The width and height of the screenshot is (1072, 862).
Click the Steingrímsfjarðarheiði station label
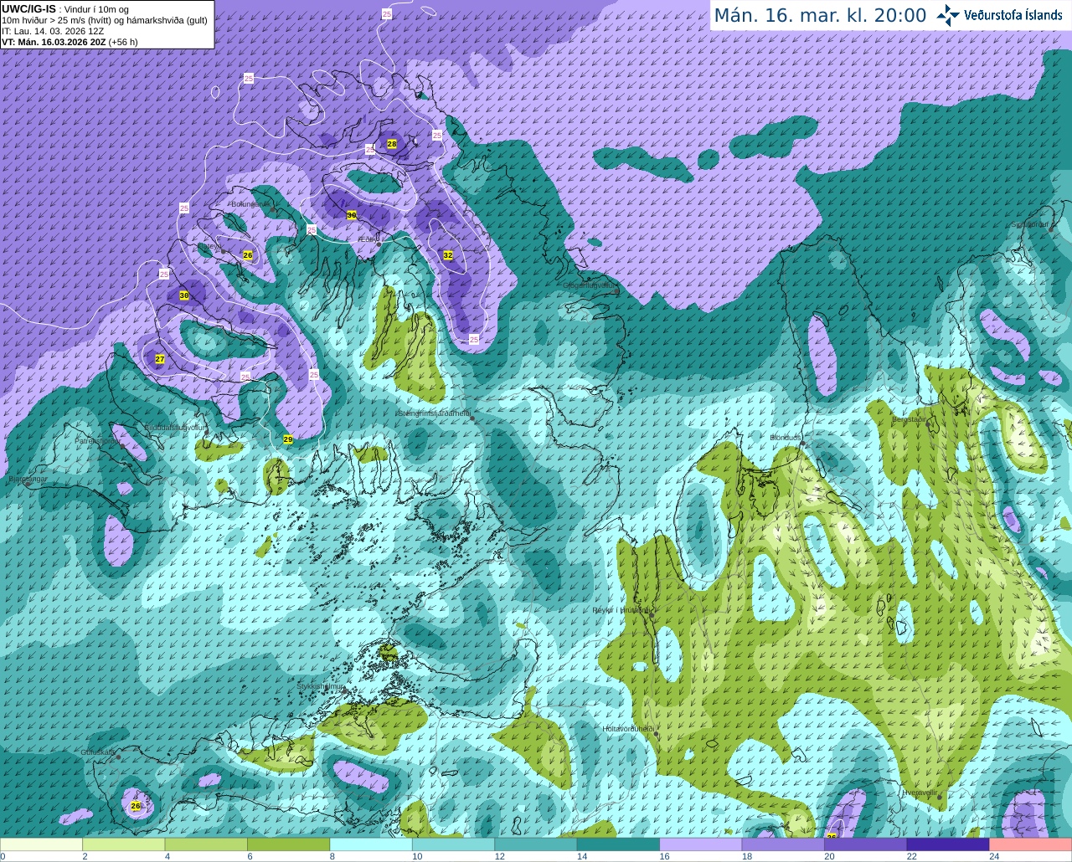point(434,413)
